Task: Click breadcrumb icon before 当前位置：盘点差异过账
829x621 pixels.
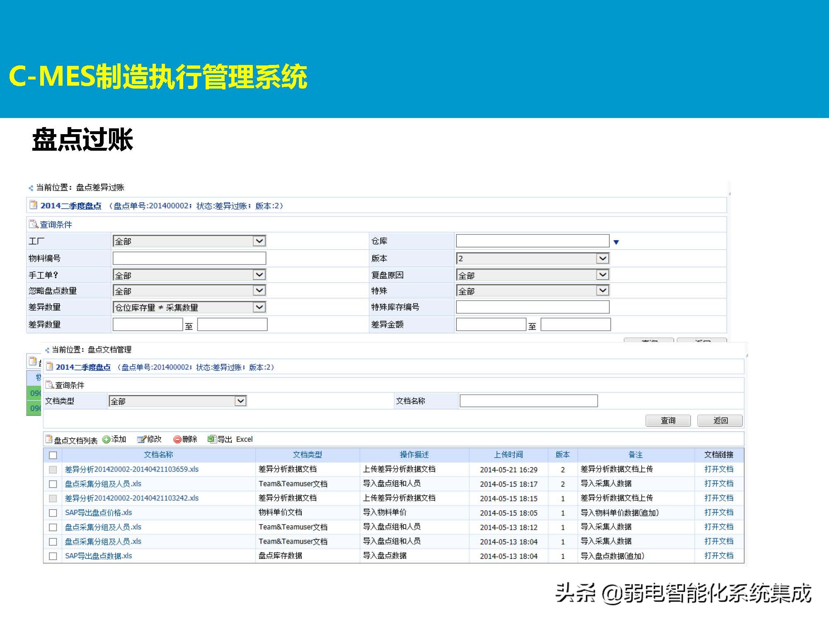Action: click(x=31, y=188)
